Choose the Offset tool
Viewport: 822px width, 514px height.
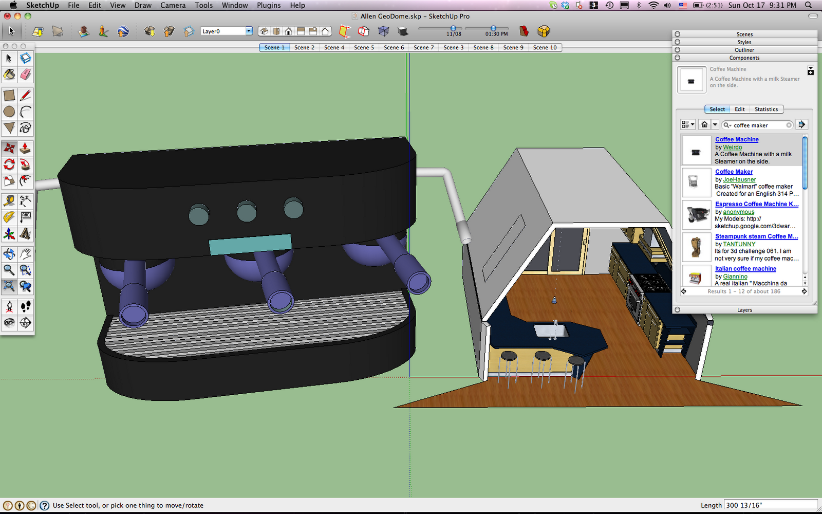pos(26,180)
